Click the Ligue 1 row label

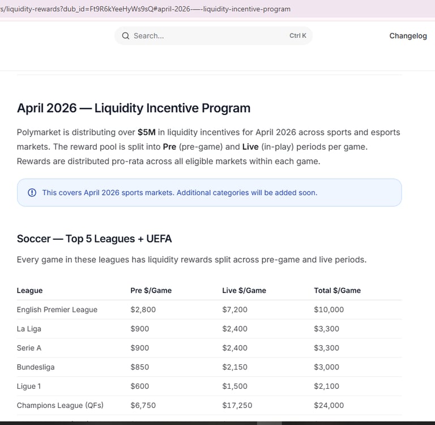click(29, 386)
